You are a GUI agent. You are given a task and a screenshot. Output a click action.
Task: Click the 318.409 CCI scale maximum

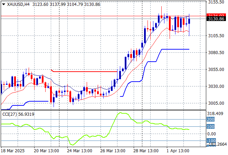coord(217,113)
